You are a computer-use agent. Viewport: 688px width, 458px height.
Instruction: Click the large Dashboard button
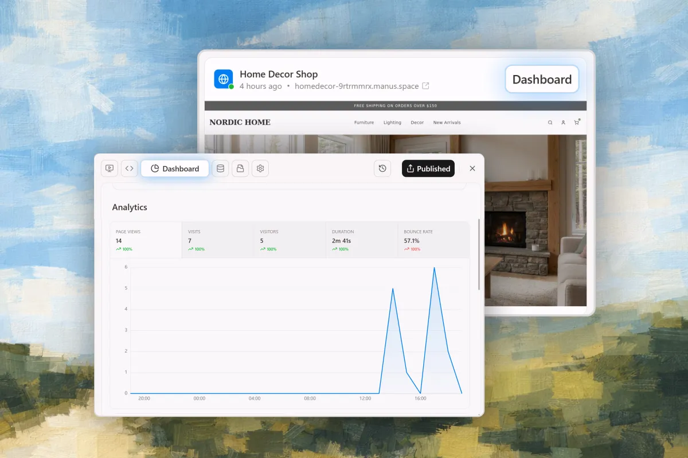[x=542, y=80]
